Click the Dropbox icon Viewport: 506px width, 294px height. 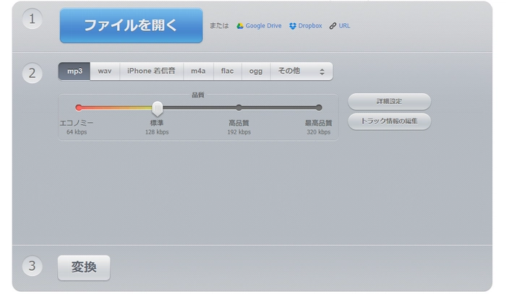[293, 26]
